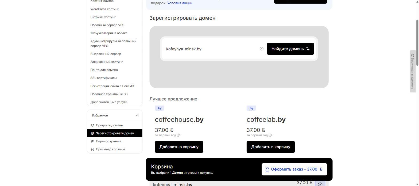Image resolution: width=419 pixels, height=186 pixels.
Task: Open Облачный сервер VPS menu item
Action: pyautogui.click(x=107, y=25)
